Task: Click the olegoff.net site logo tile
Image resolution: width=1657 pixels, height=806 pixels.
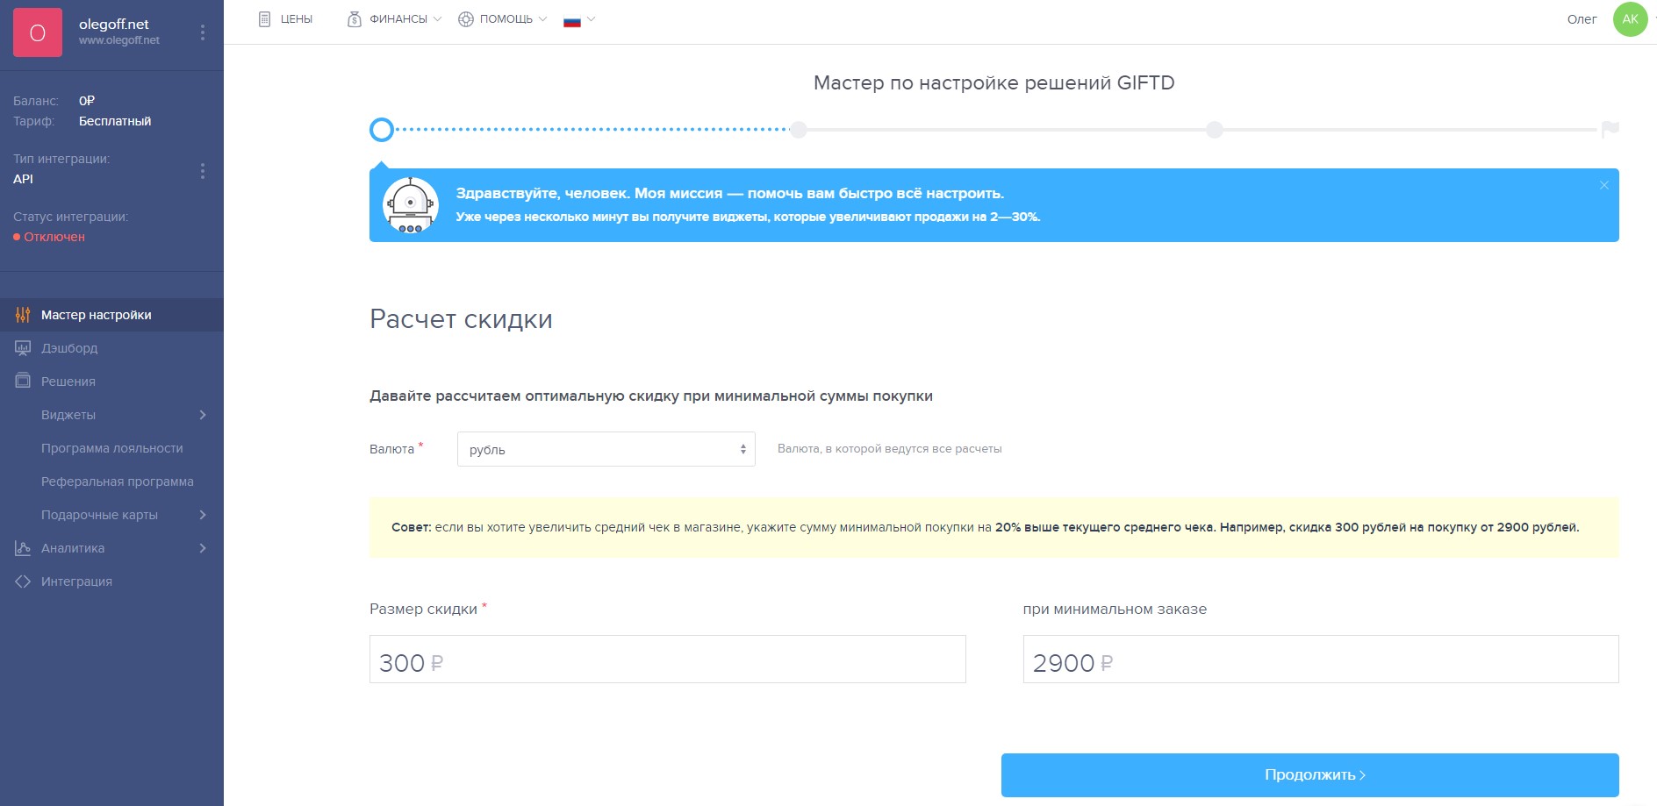Action: [38, 32]
